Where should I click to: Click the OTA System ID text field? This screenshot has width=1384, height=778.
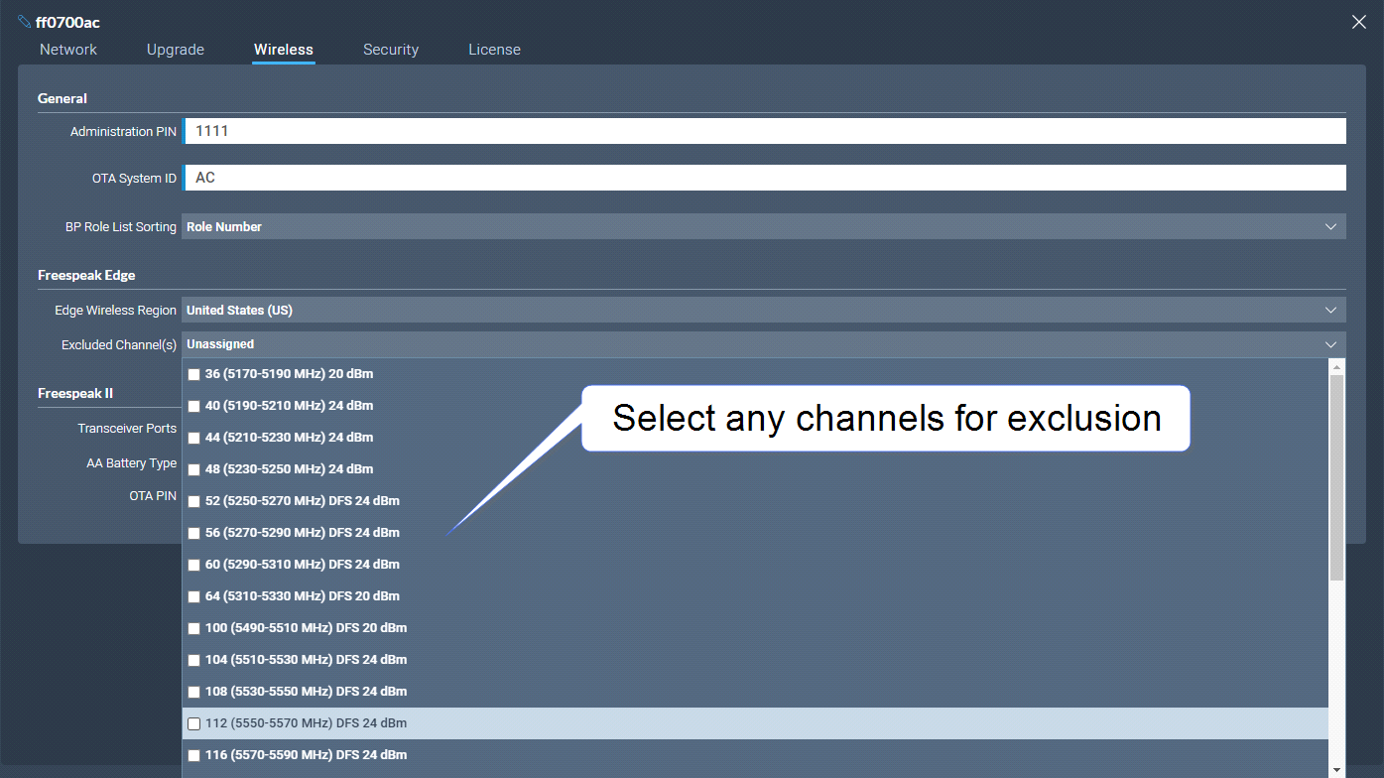[764, 178]
